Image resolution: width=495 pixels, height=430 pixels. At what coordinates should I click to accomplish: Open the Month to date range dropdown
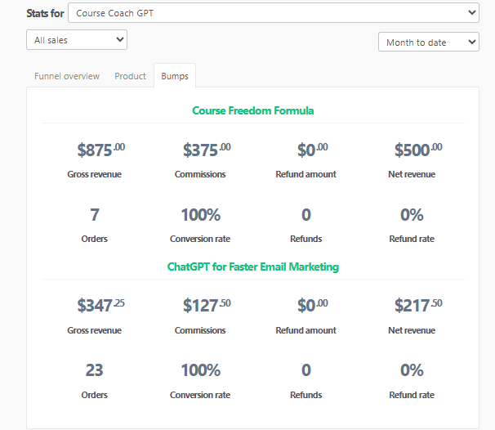(429, 42)
